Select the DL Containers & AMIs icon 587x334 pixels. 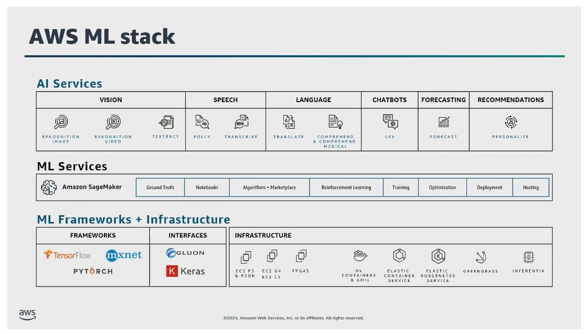(360, 256)
